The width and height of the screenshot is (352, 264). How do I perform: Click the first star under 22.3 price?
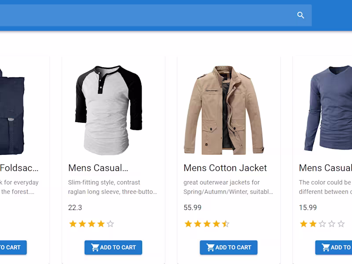tap(73, 224)
